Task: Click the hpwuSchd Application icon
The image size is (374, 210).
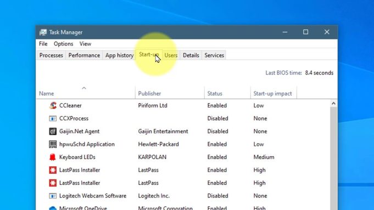Action: [53, 144]
